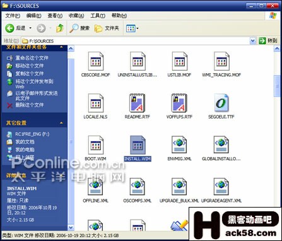Click Rename this file (重命名这个文件)
Screen dimensions: 282x241
tap(28, 58)
